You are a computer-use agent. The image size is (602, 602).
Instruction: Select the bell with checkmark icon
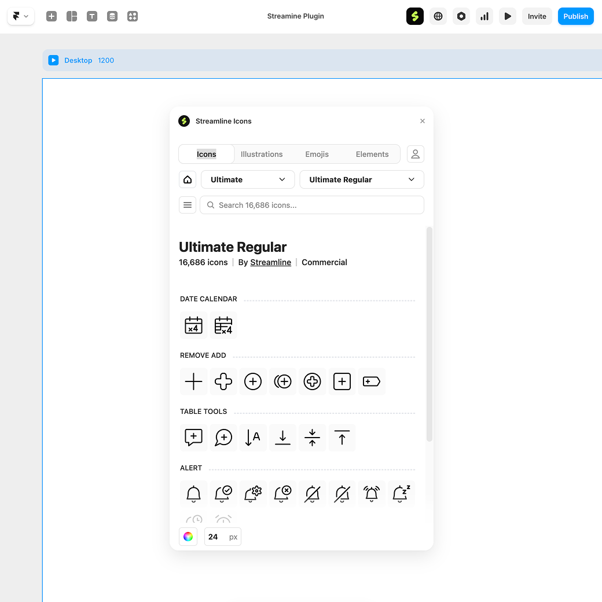223,494
